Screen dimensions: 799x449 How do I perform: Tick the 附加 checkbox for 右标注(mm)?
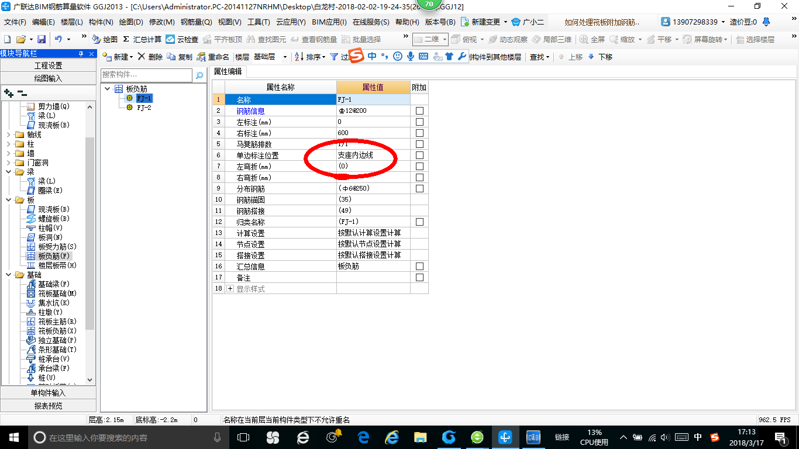[x=419, y=133]
